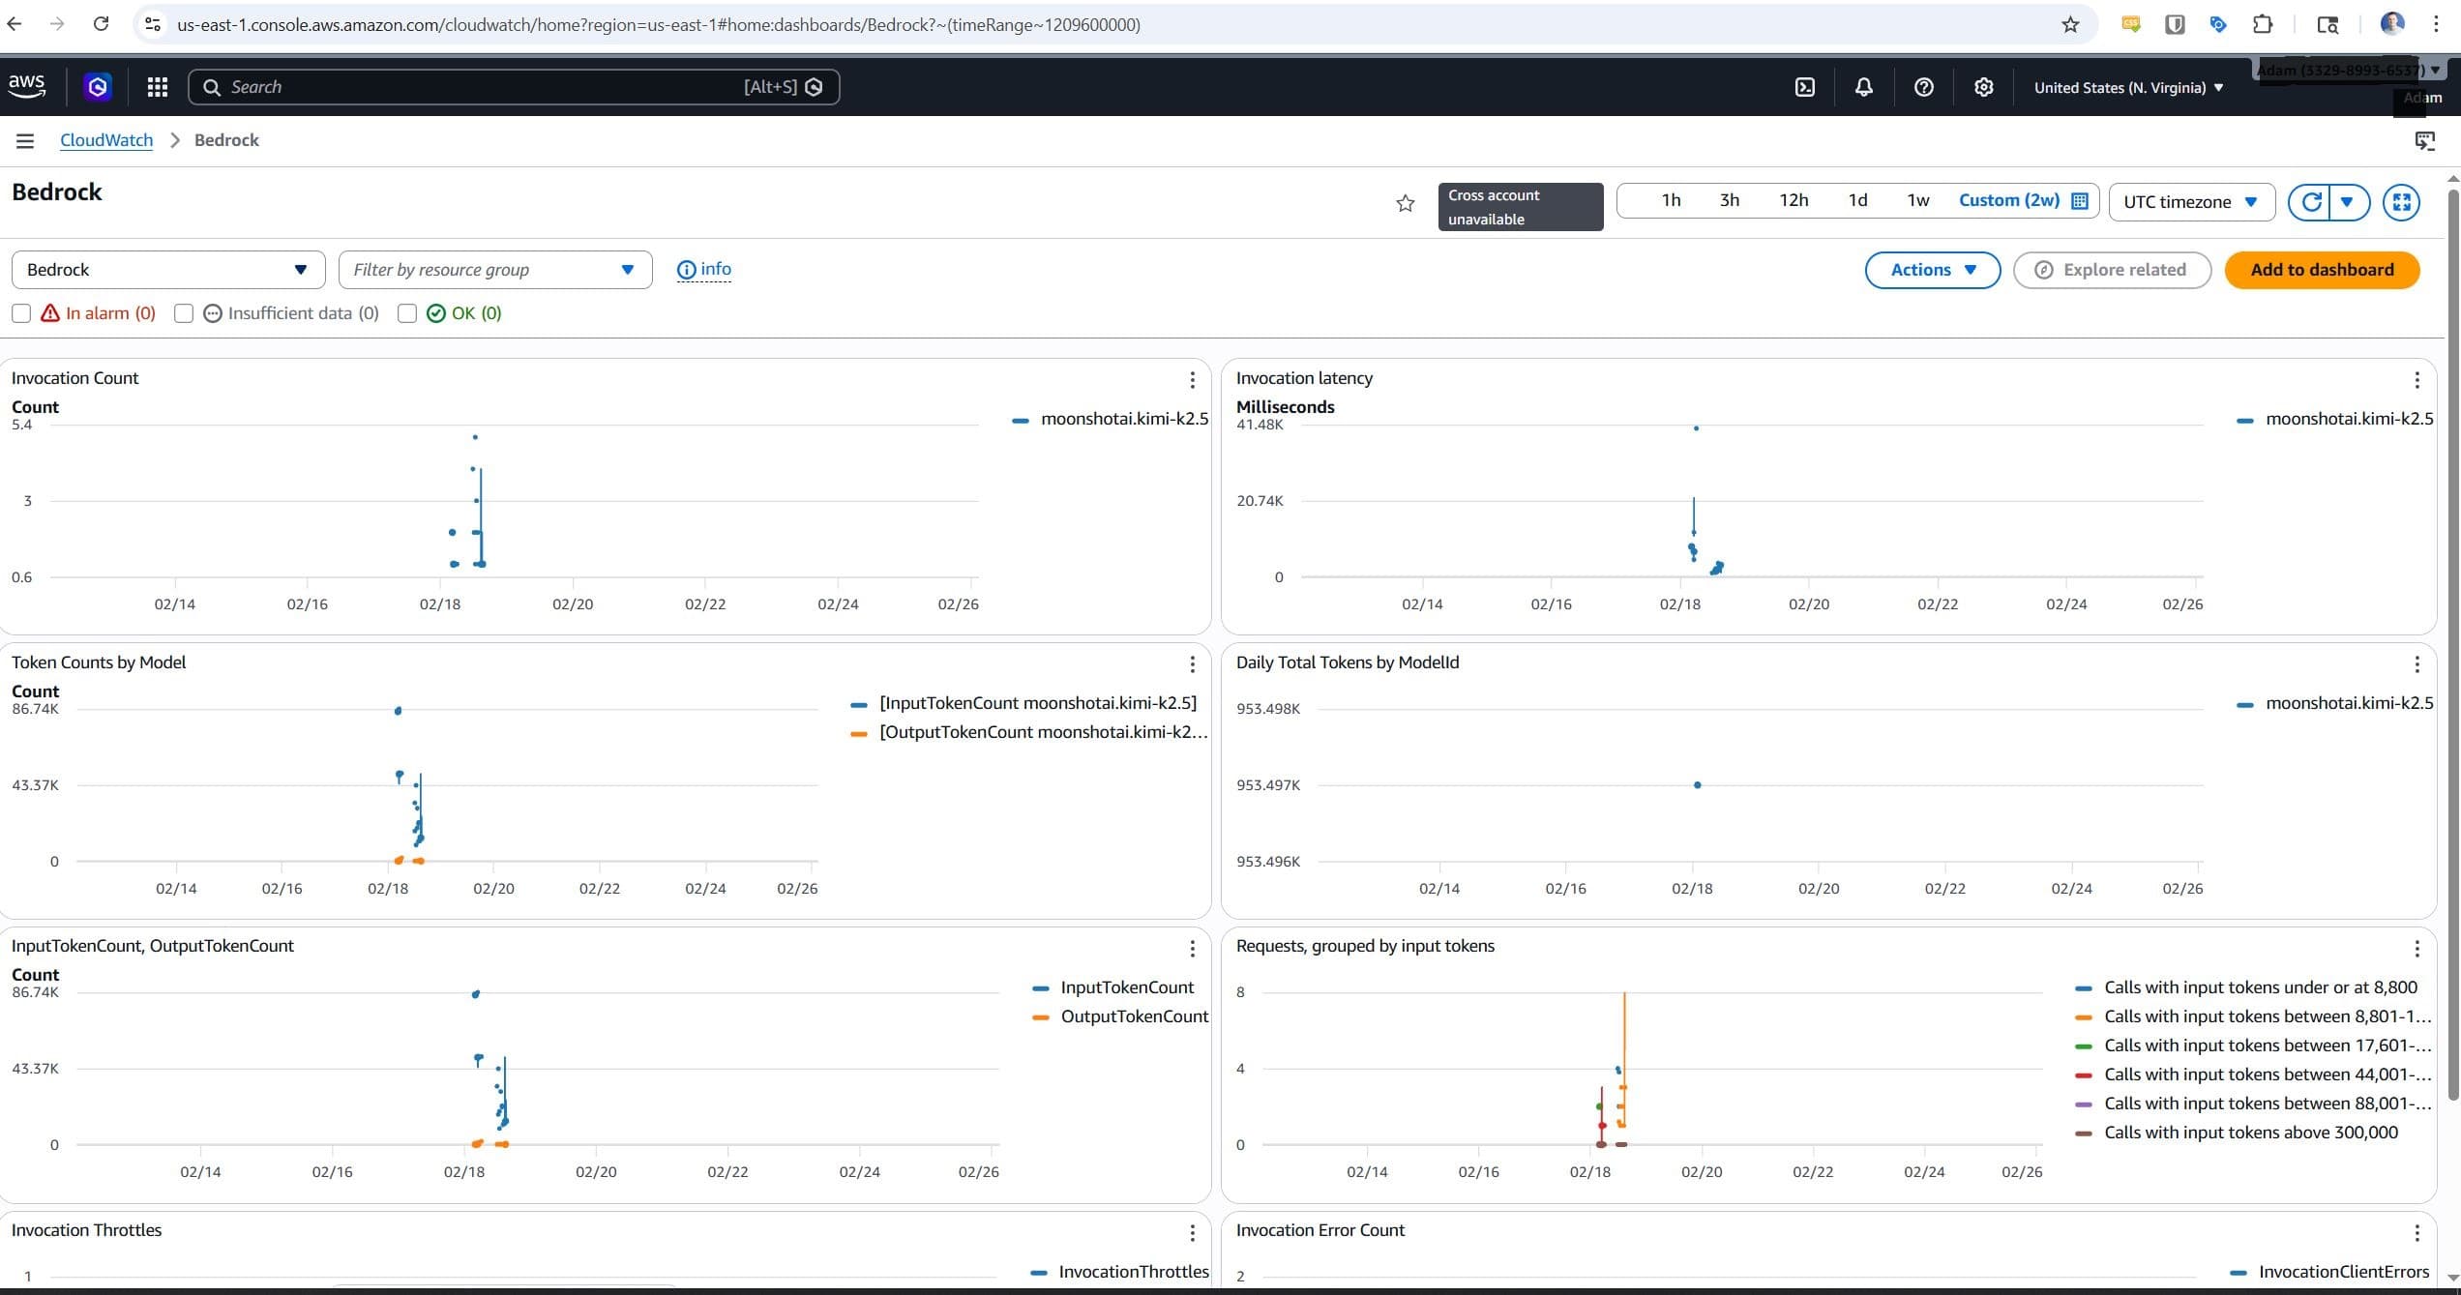The height and width of the screenshot is (1295, 2461).
Task: Toggle the CloudWatch side navigation hamburger
Action: (25, 141)
